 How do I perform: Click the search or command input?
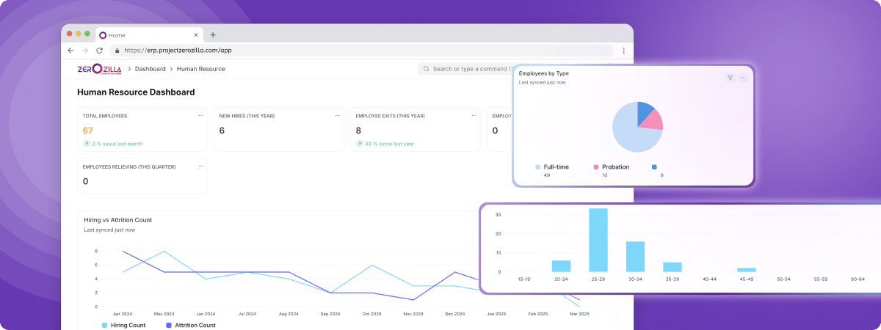pos(470,69)
